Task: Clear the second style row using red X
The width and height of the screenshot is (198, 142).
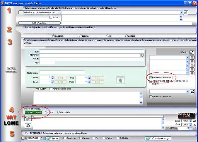Action: tap(192, 61)
